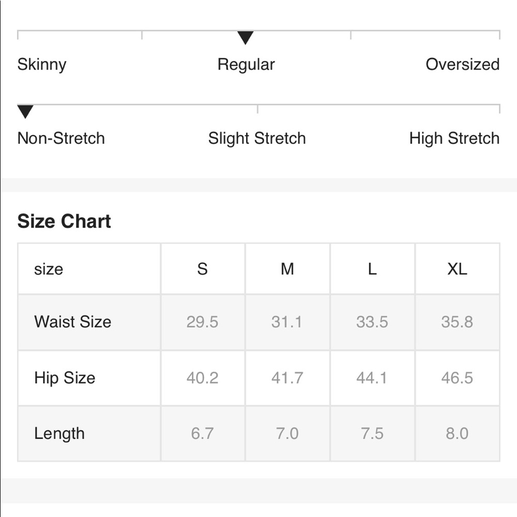Click the 7.5 length value for L

pyautogui.click(x=372, y=433)
